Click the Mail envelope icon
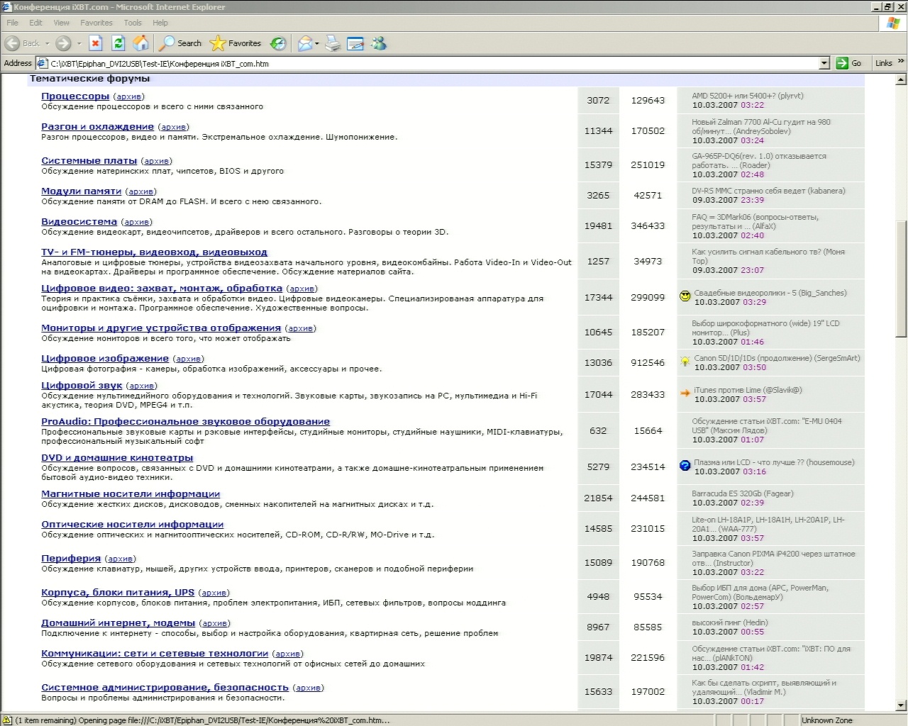 tap(304, 43)
